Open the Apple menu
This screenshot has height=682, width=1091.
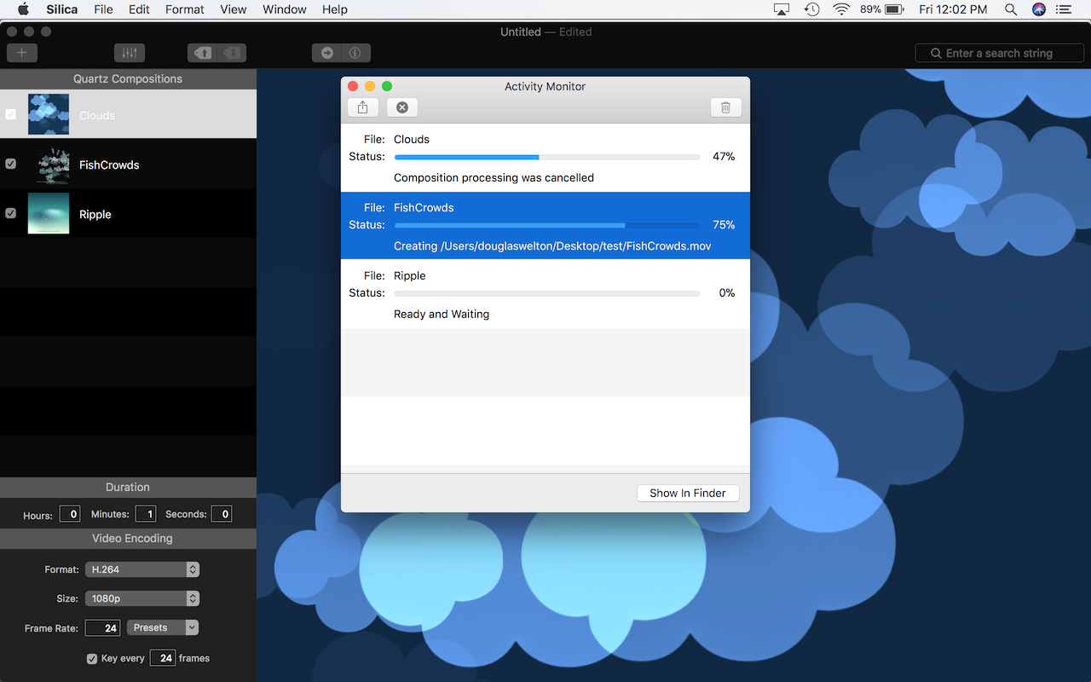coord(23,9)
